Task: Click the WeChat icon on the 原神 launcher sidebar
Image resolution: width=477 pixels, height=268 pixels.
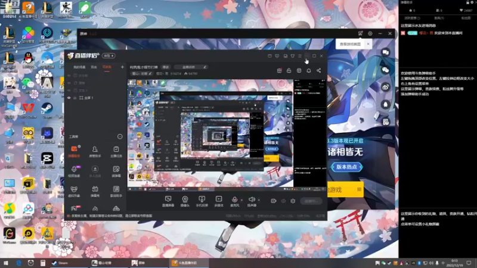Action: coord(385,70)
